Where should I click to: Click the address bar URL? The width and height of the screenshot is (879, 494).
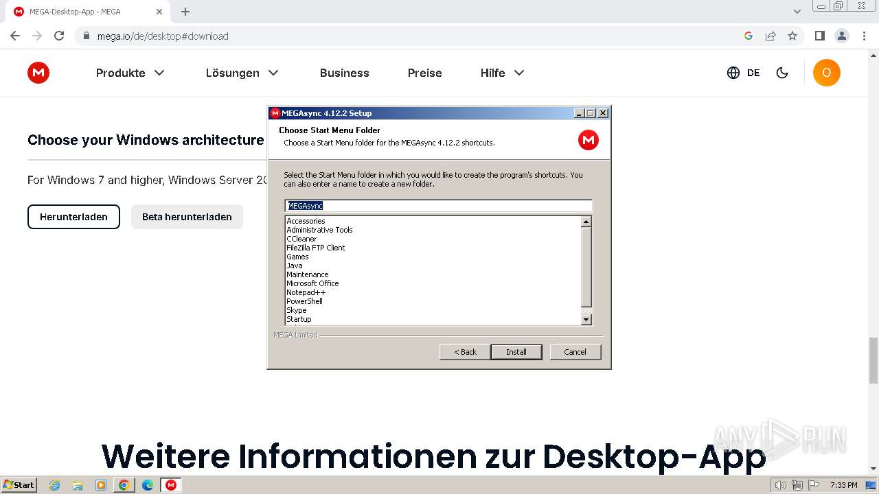[x=163, y=36]
